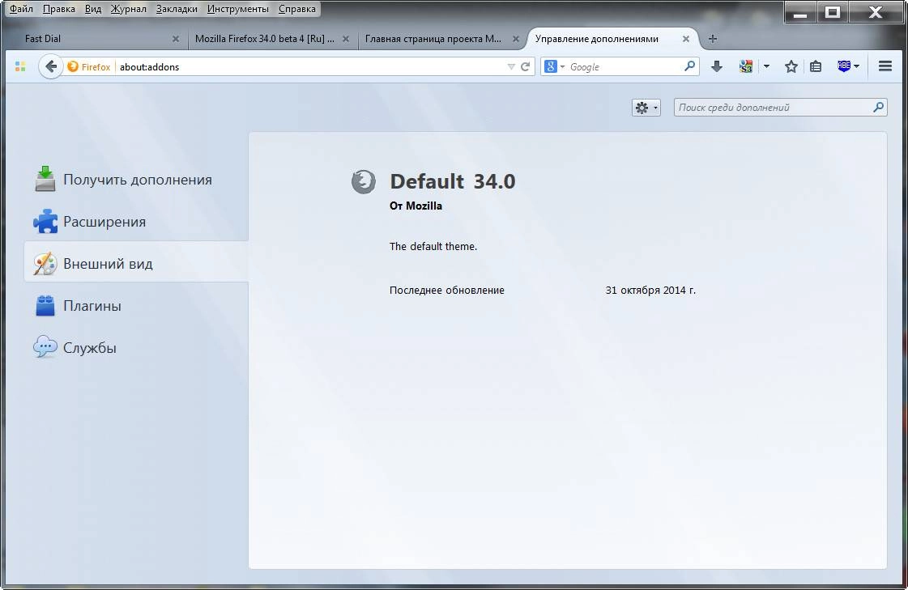Viewport: 908px width, 590px height.
Task: Open Плагины category
Action: [136, 305]
